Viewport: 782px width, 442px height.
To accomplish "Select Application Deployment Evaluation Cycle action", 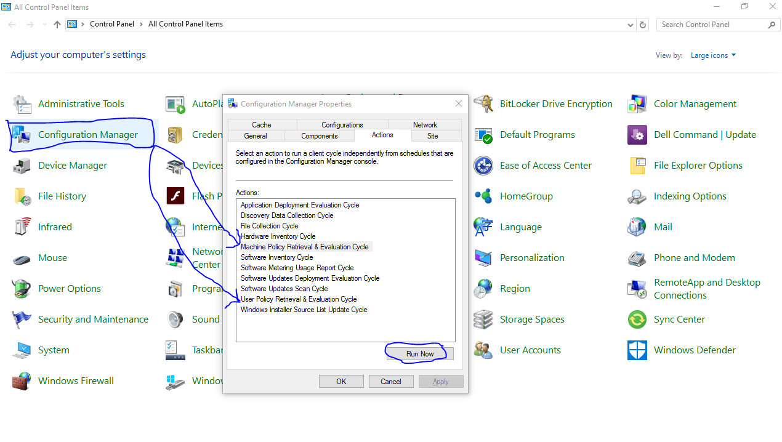I will click(300, 205).
